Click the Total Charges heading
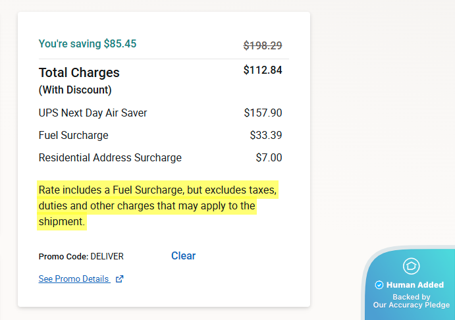 pos(79,72)
